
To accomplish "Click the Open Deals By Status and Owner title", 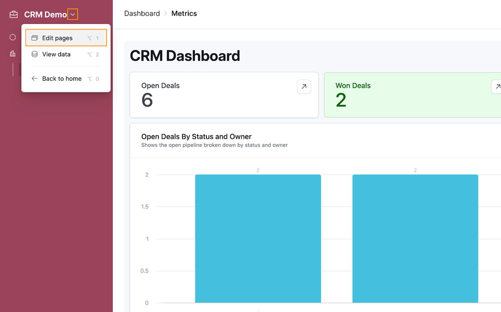I will 196,136.
